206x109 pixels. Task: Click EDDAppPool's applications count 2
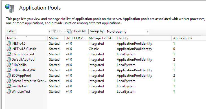click(174, 76)
